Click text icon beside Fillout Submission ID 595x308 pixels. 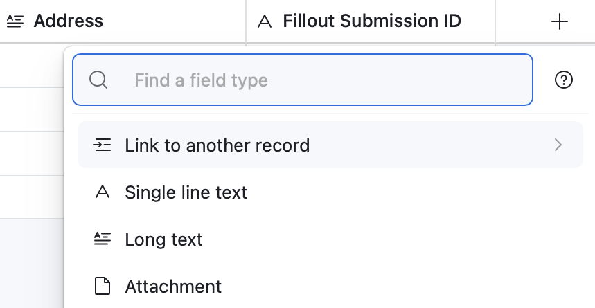coord(264,21)
